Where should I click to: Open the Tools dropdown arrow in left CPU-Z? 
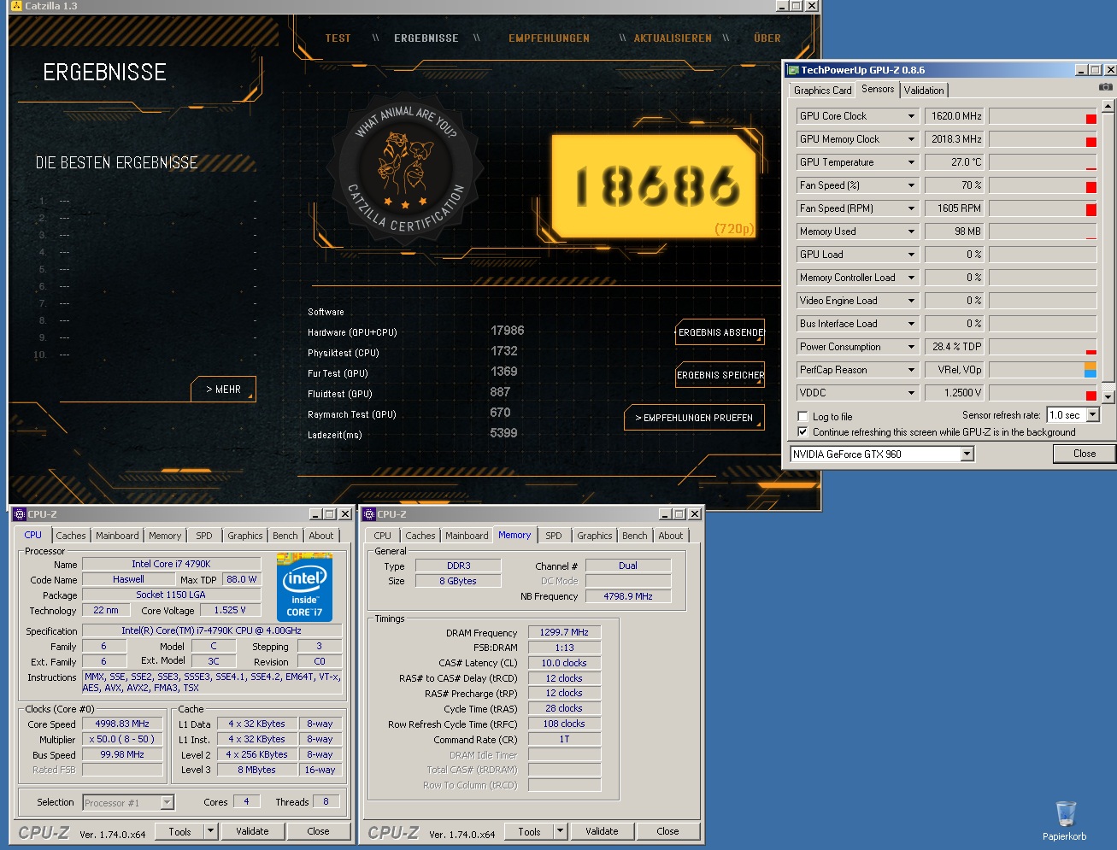click(210, 831)
